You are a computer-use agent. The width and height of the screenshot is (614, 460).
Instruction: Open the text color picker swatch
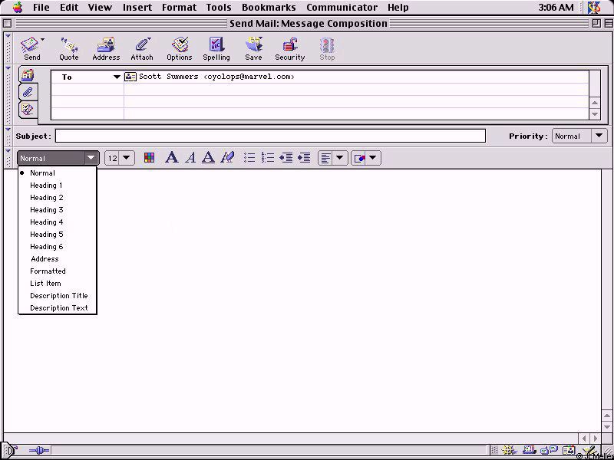pos(149,158)
